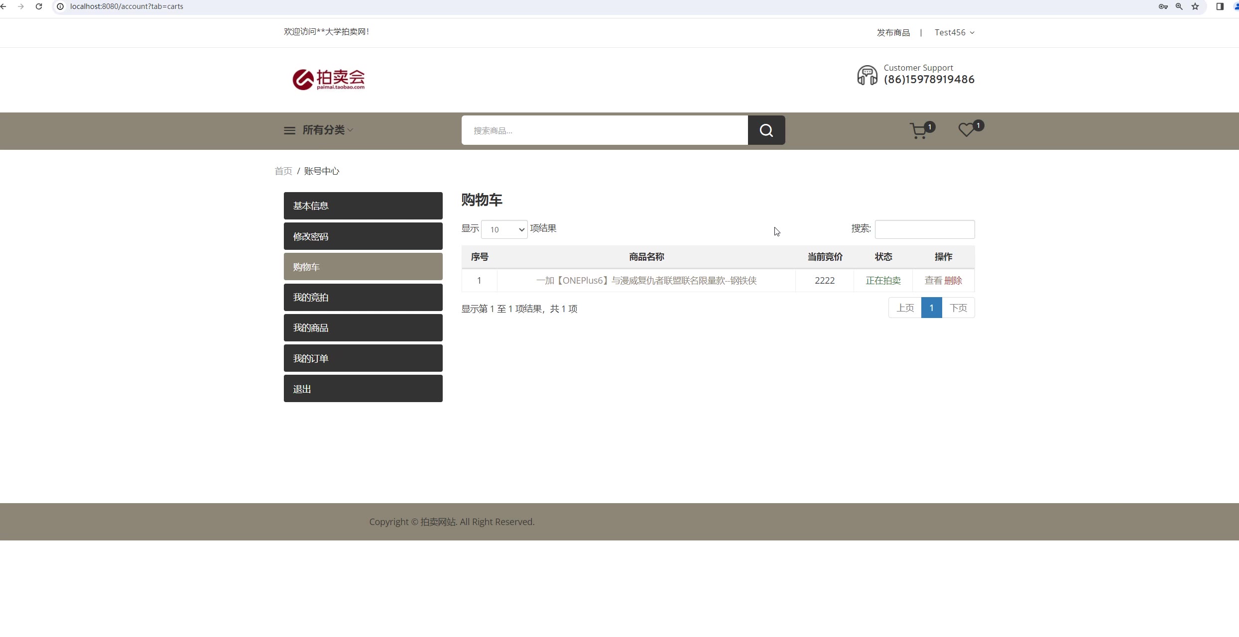Sort by the 状态 column header
The height and width of the screenshot is (637, 1239).
tap(883, 257)
